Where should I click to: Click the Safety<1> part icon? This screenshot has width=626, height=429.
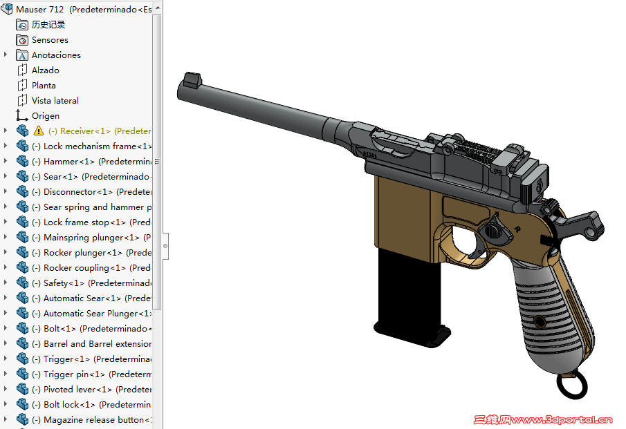(22, 283)
